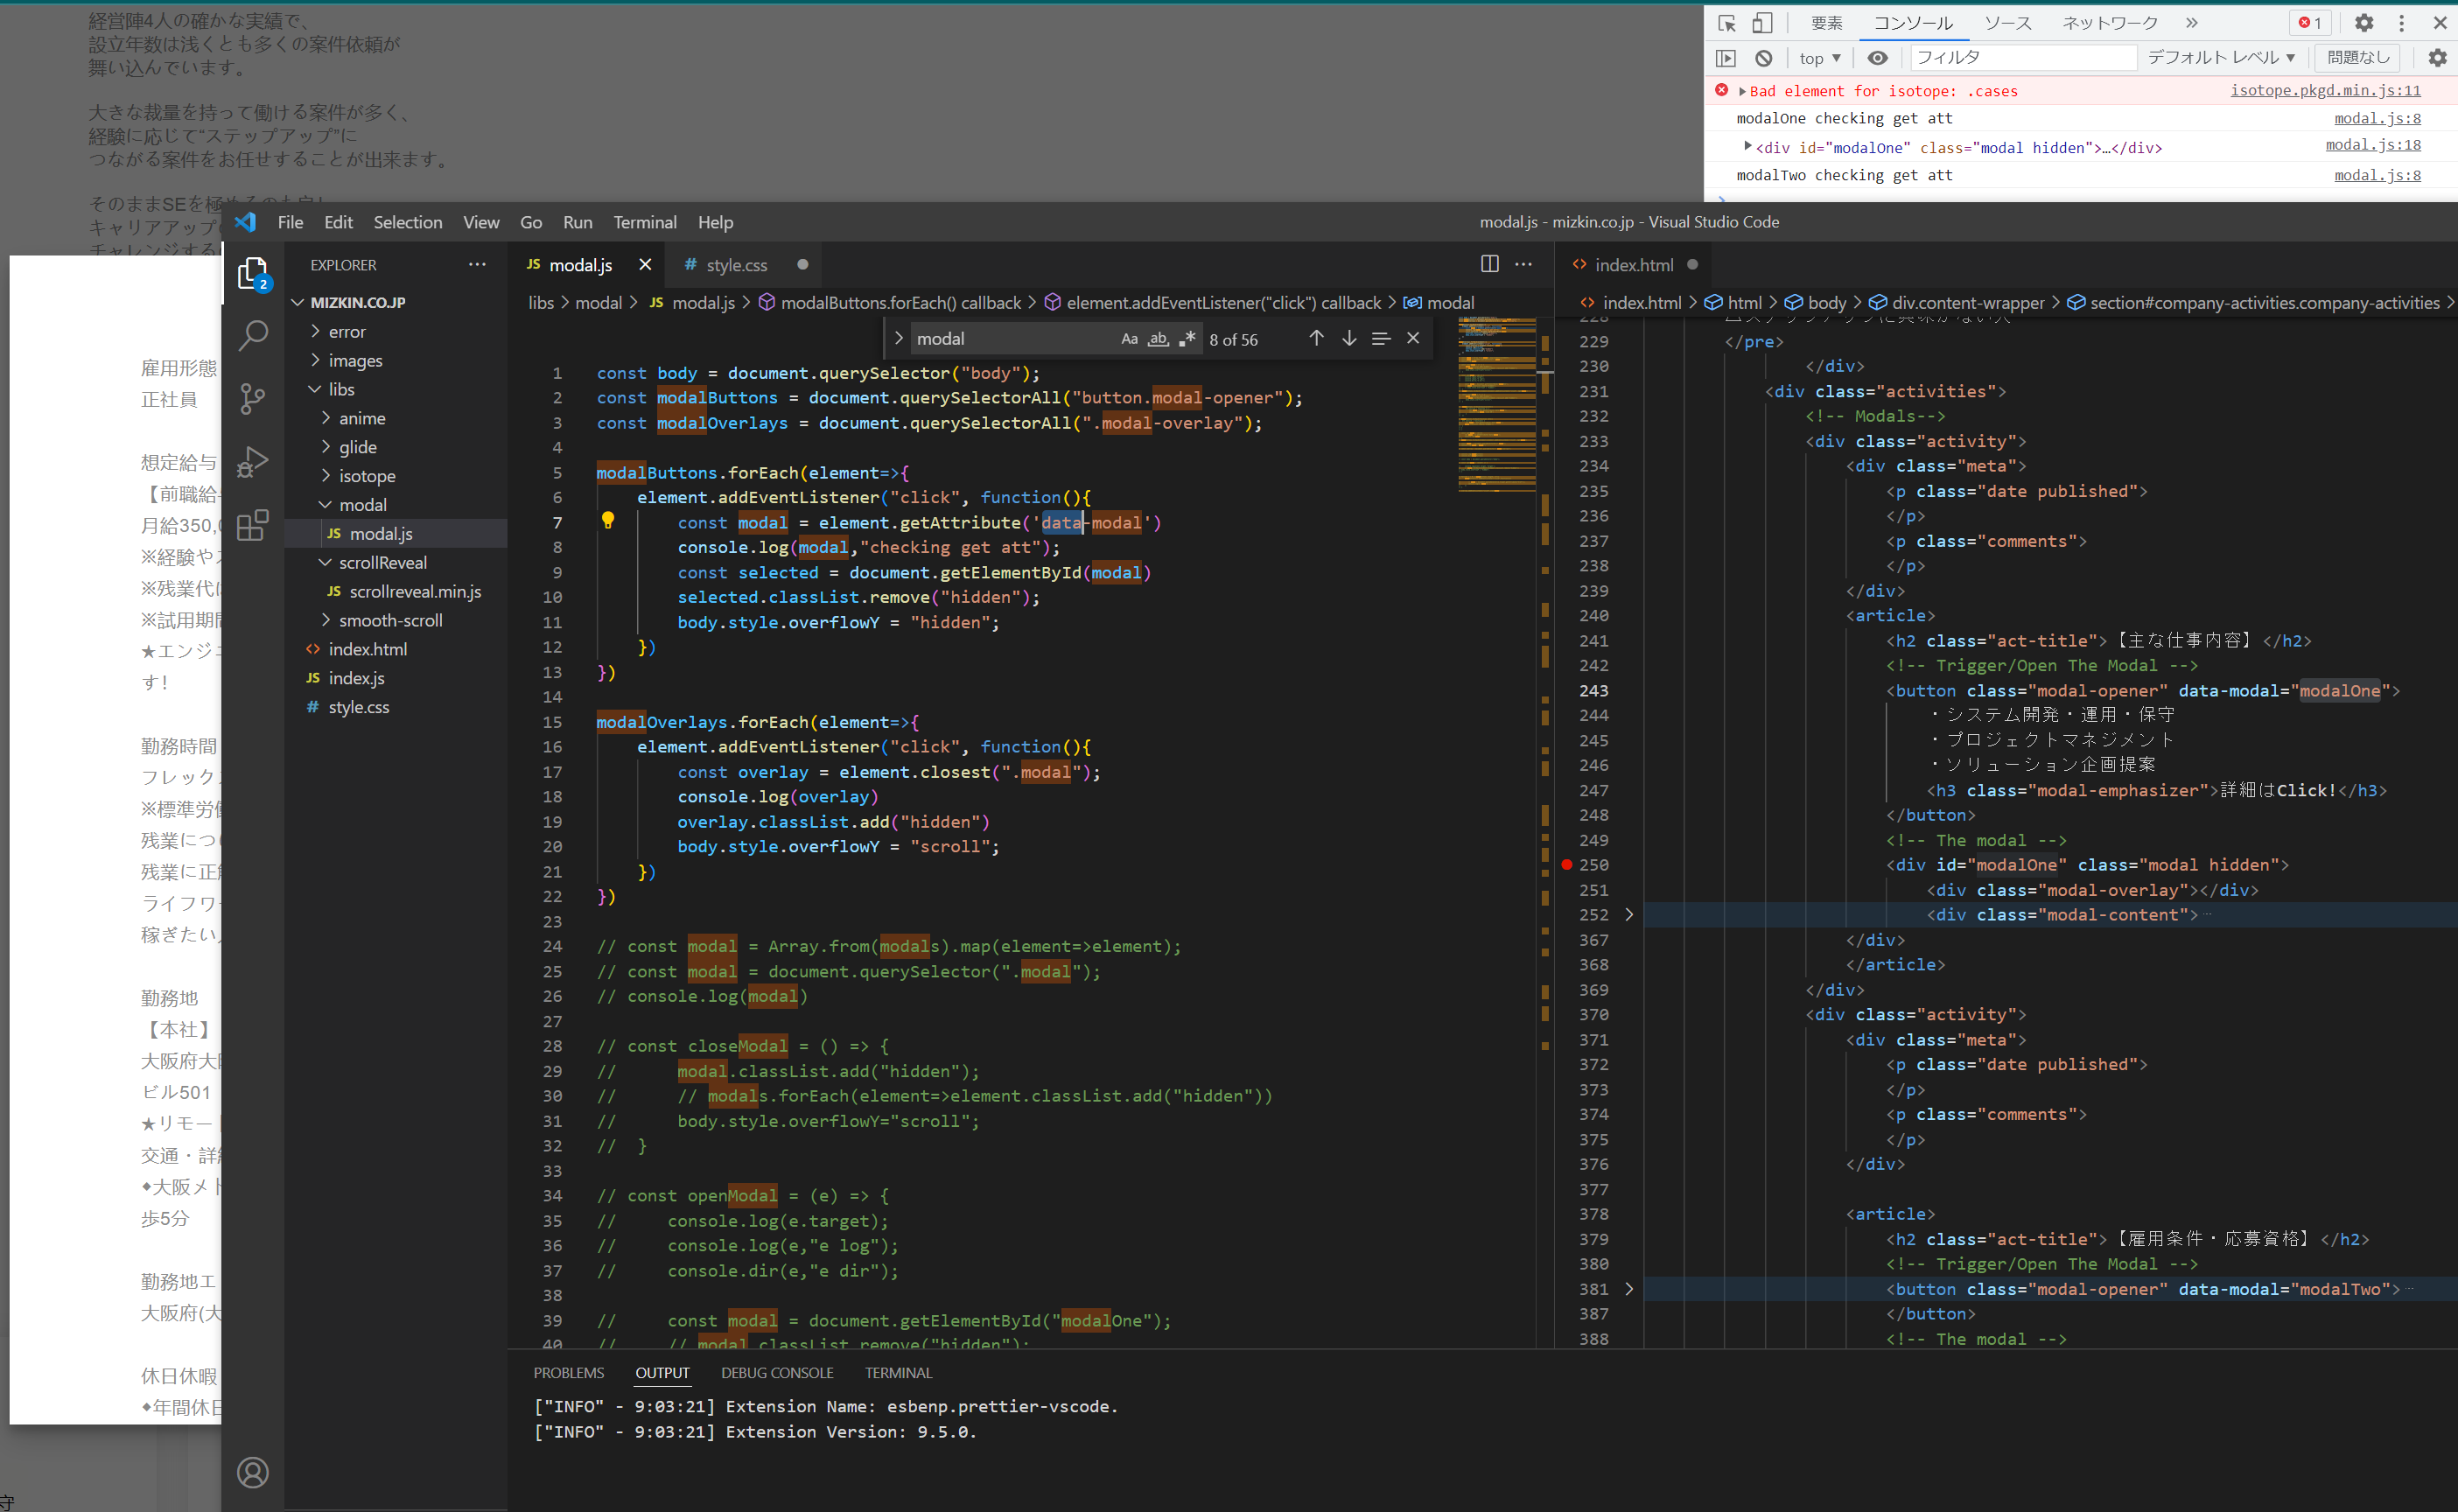Click the lightbulb quick-fix icon on line 7
This screenshot has height=1512, width=2458.
pos(607,520)
